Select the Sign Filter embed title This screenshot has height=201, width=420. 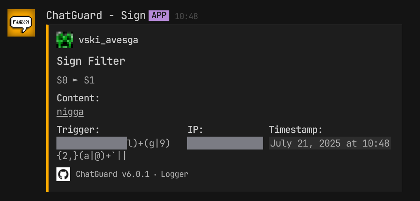(91, 61)
